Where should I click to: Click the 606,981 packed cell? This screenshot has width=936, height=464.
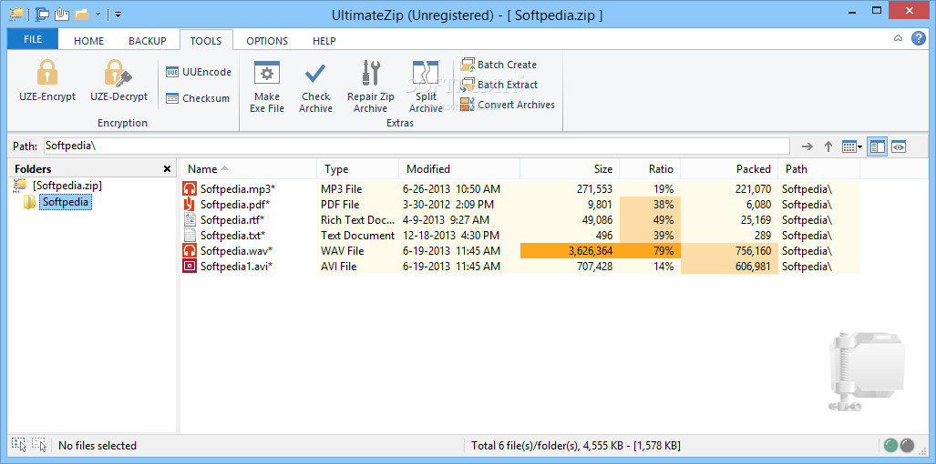click(729, 267)
